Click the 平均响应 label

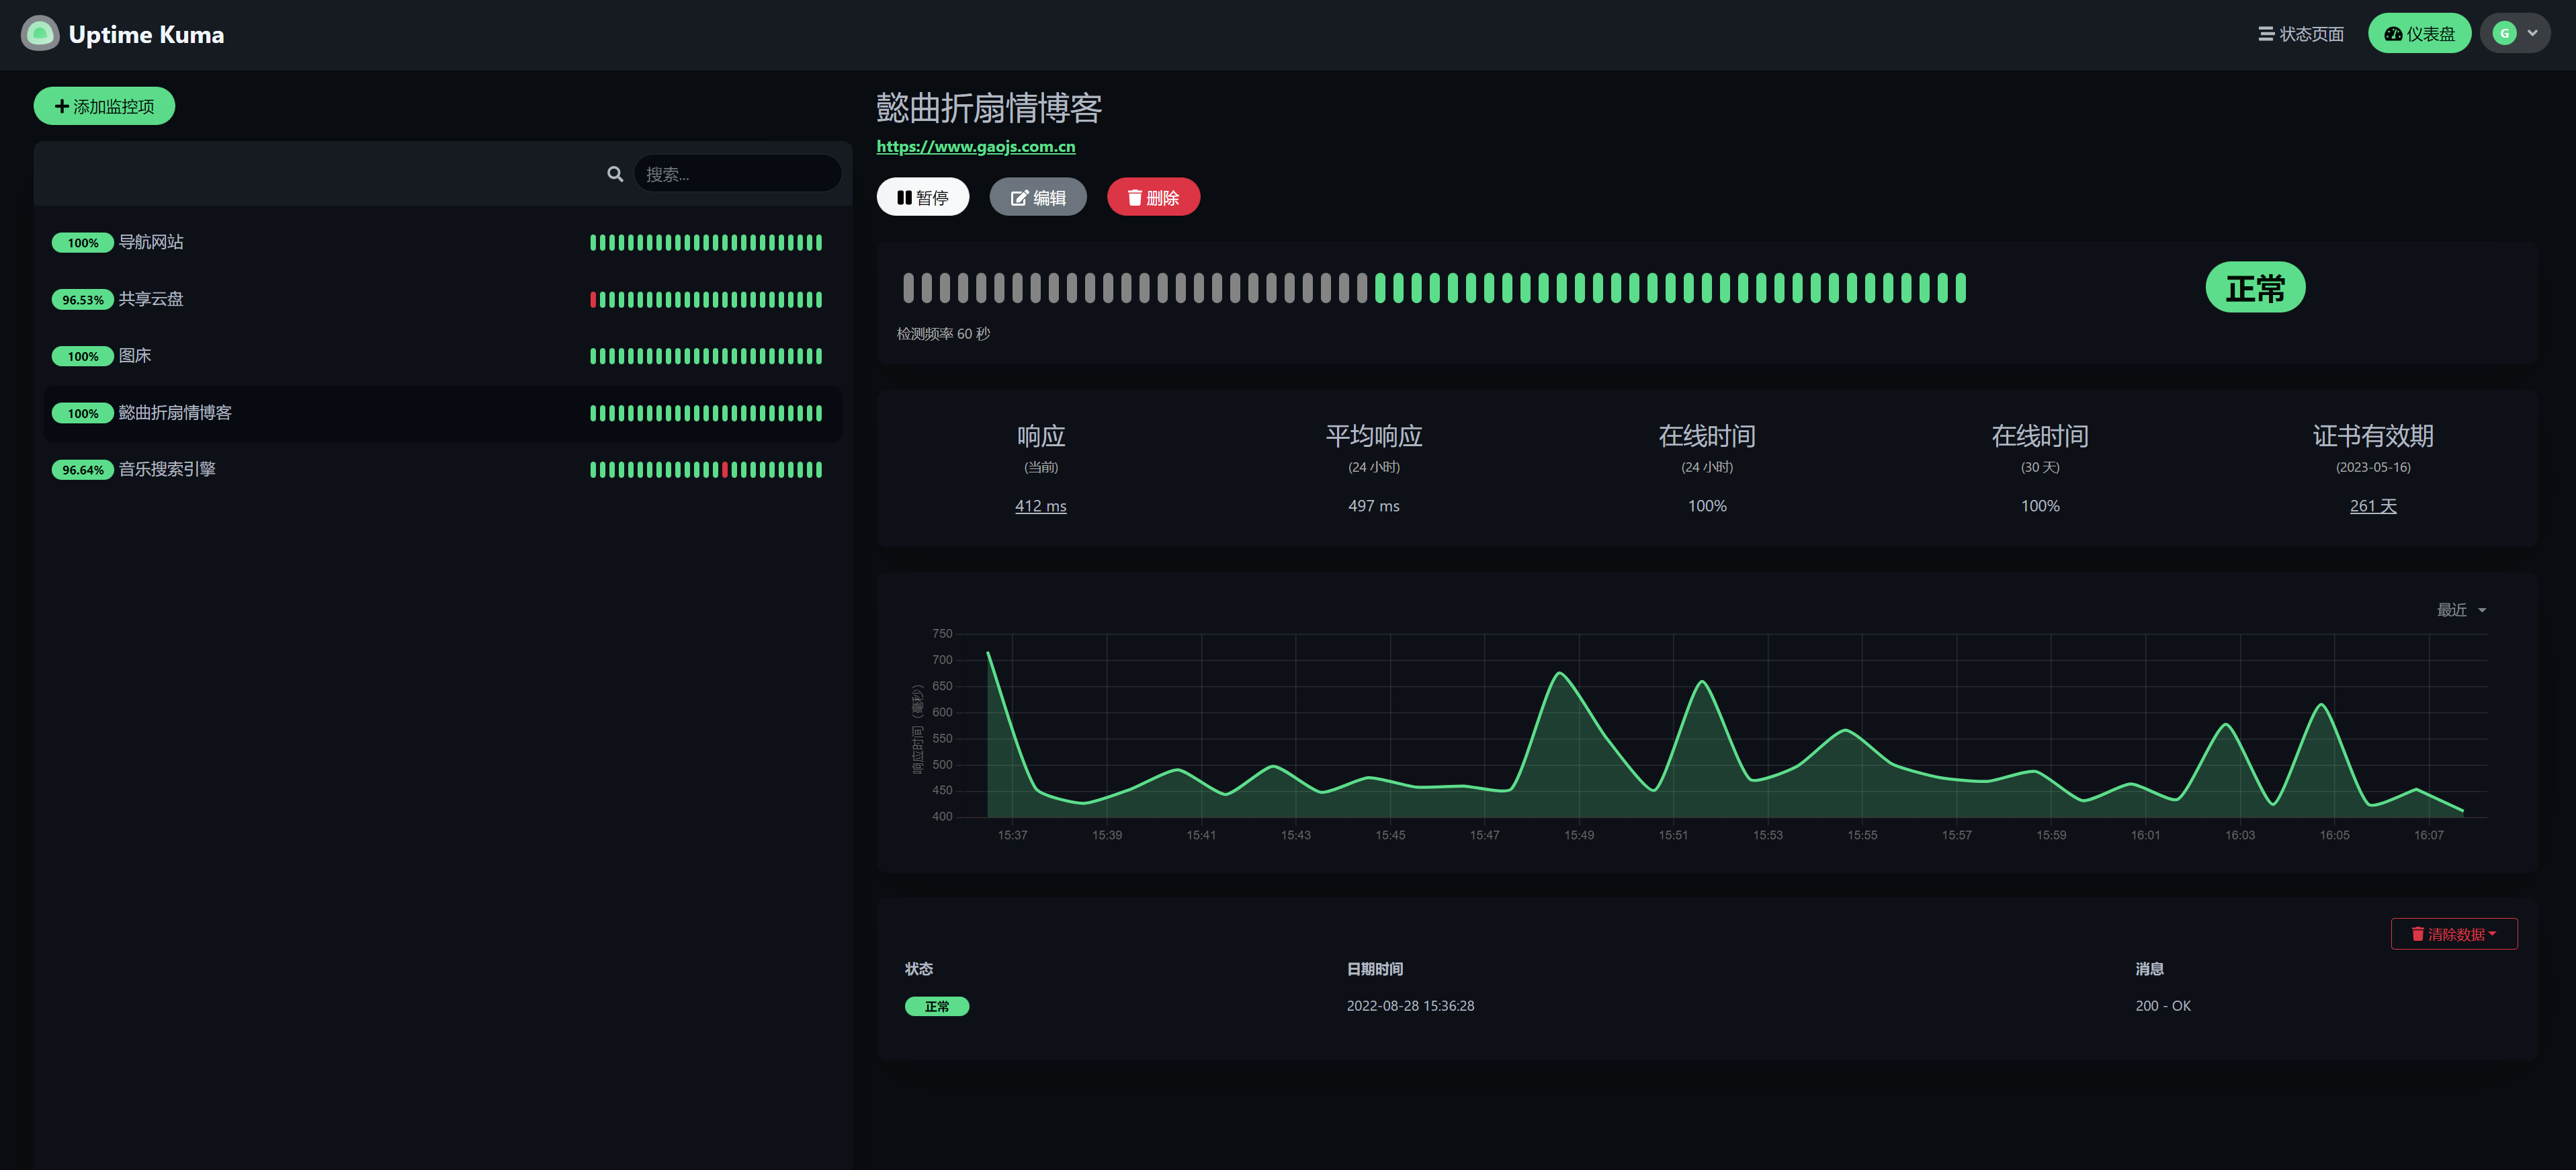[x=1374, y=436]
